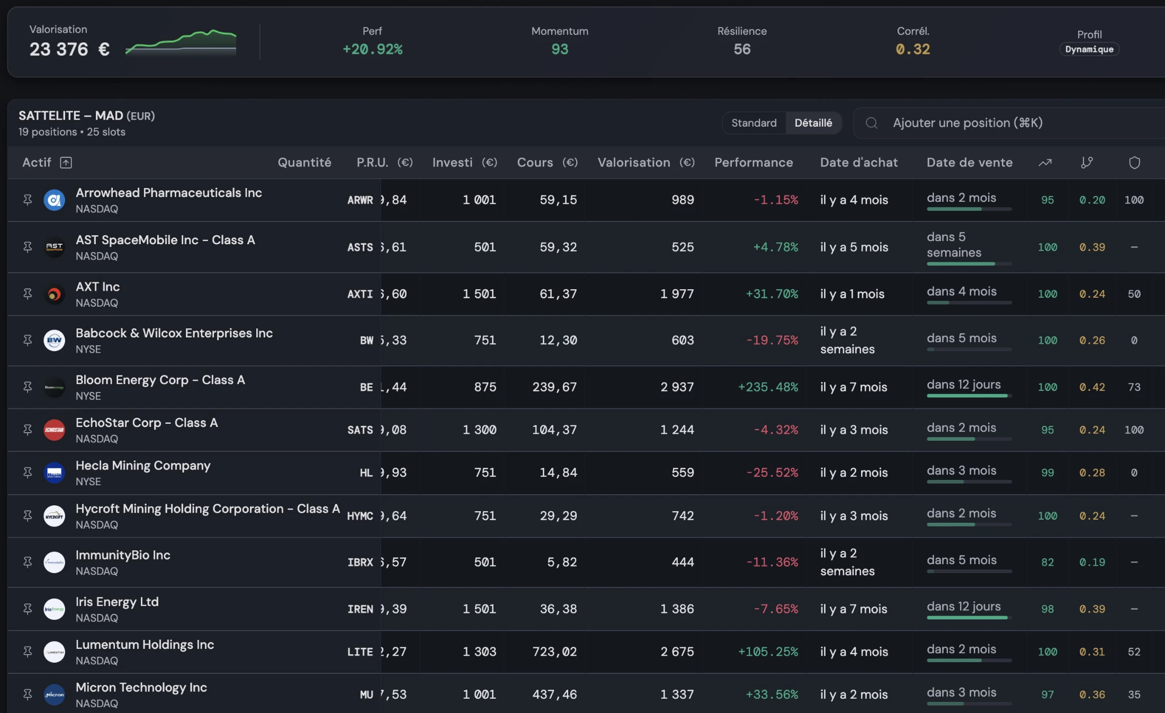Click the SATTELITE – MAD portfolio title
Viewport: 1165px width, 713px height.
(71, 115)
